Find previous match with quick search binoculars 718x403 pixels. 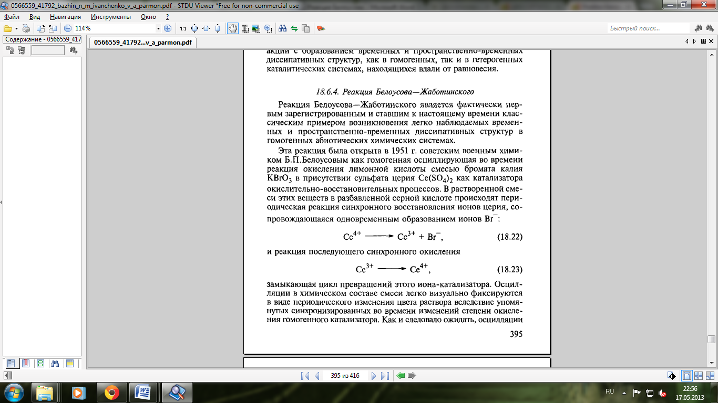pyautogui.click(x=699, y=28)
